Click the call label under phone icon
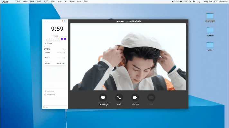 [x=119, y=104]
